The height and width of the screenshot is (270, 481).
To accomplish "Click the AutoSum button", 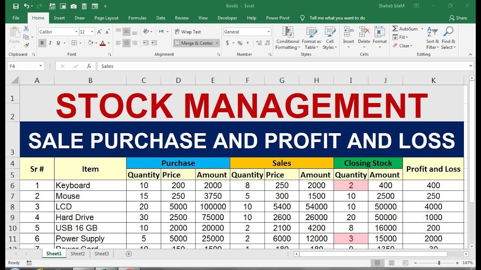I will pos(405,29).
